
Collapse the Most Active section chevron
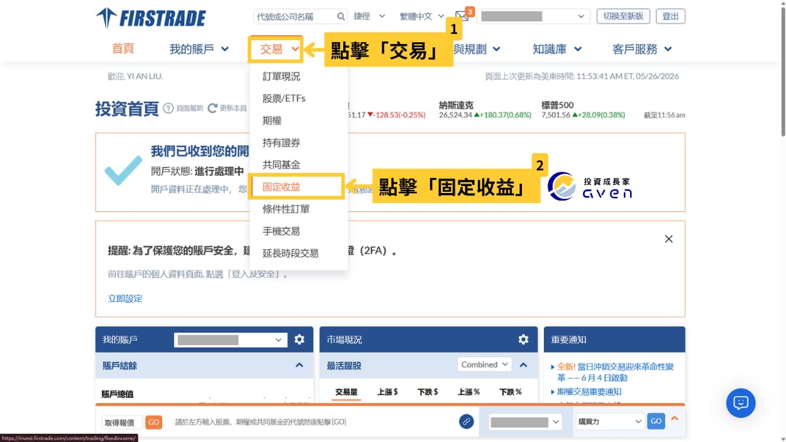(523, 365)
